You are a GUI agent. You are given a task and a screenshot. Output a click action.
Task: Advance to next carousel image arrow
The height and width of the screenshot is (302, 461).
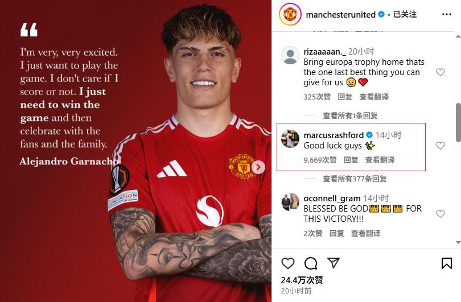click(x=258, y=167)
